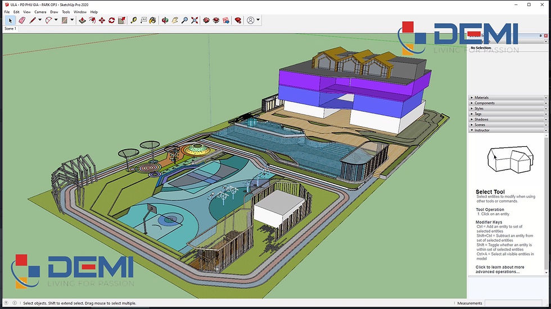Close the Components panel with its X
The width and height of the screenshot is (551, 309).
coord(546,103)
